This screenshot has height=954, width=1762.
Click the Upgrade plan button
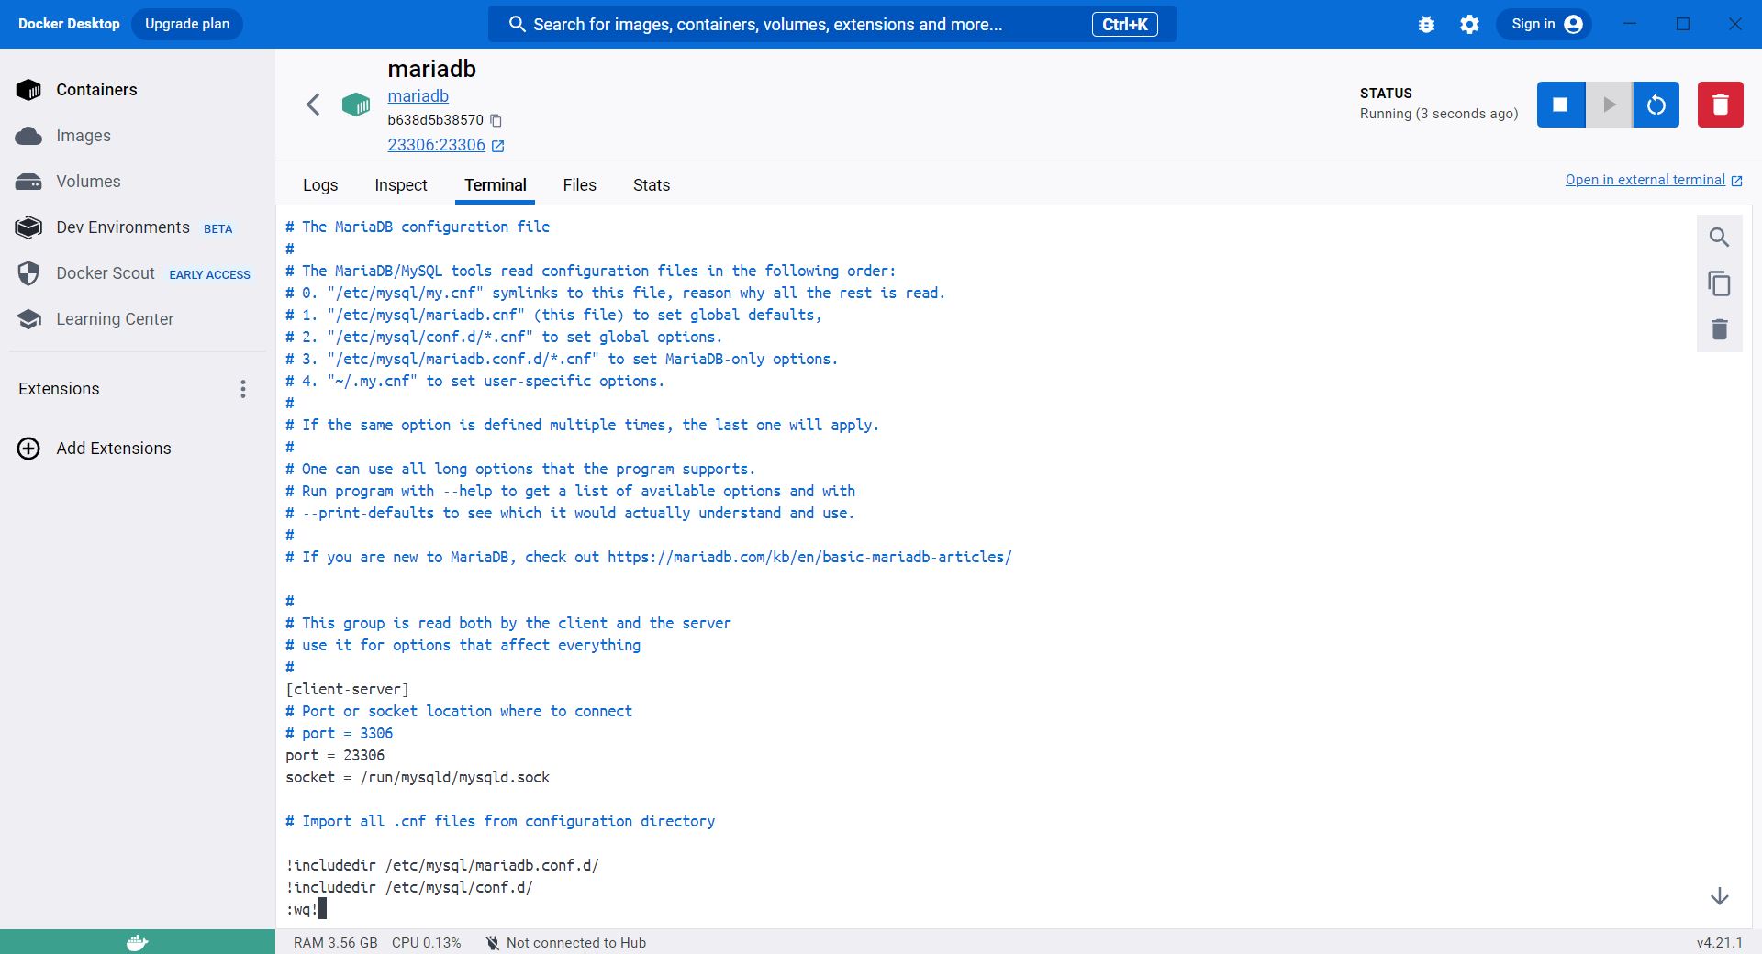(187, 24)
